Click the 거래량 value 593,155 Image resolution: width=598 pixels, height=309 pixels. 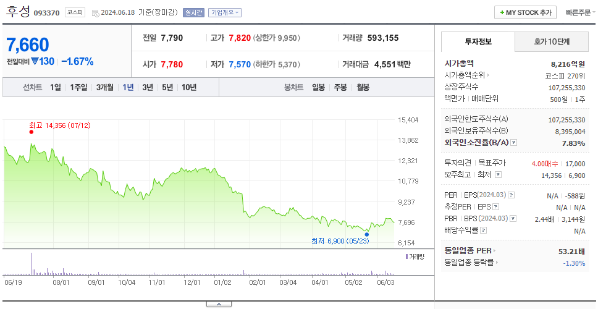tap(383, 38)
